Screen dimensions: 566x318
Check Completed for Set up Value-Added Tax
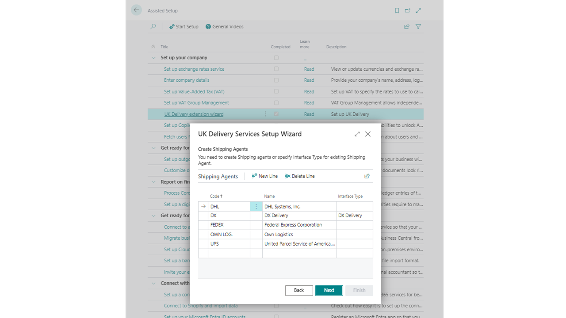pyautogui.click(x=276, y=91)
